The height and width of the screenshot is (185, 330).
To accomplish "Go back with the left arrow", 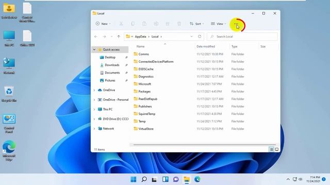I will pos(96,36).
